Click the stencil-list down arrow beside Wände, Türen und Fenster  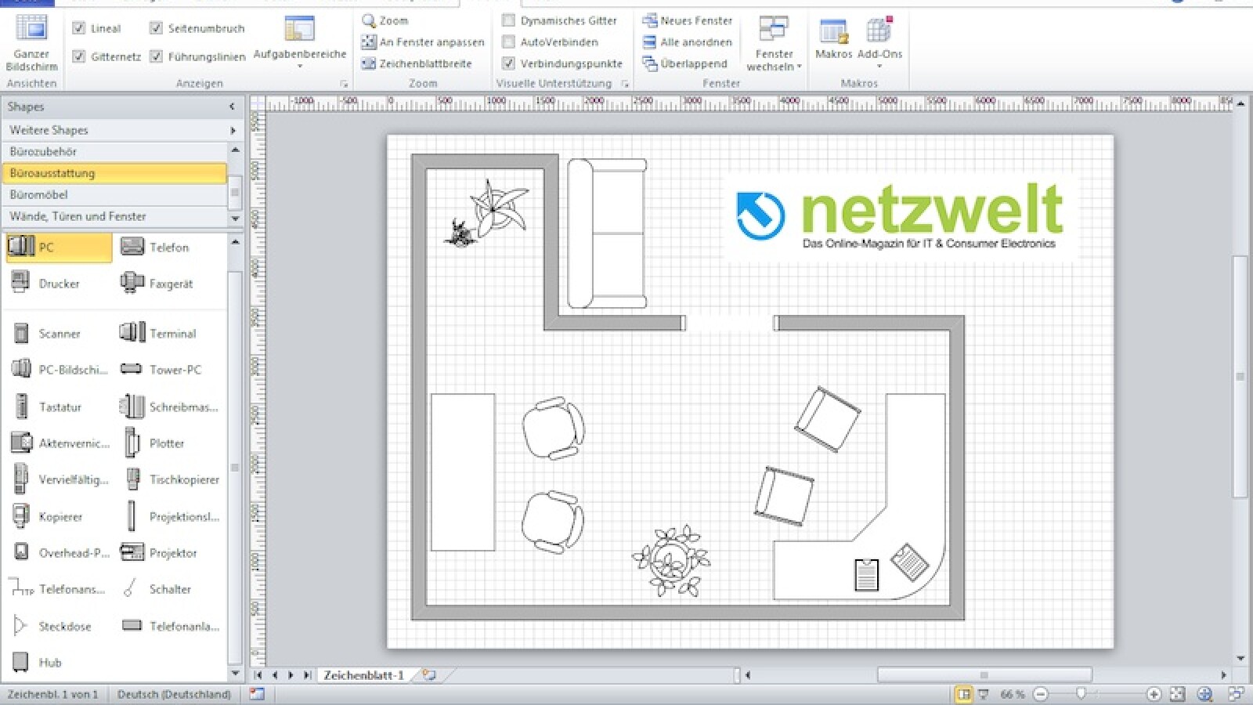235,219
